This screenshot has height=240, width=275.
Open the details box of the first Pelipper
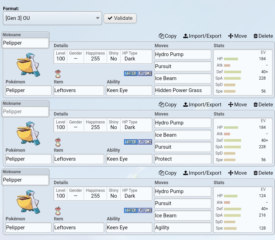tap(103, 57)
